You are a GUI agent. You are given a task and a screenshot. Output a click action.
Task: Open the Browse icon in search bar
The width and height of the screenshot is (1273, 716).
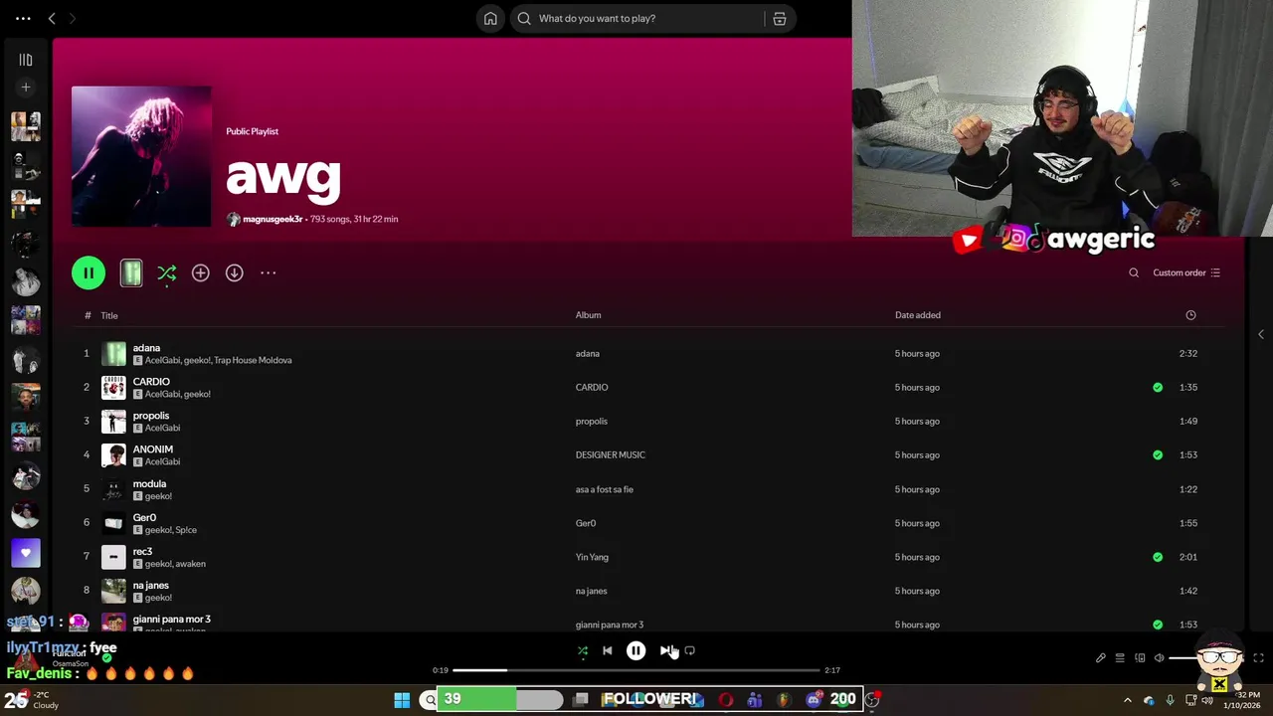click(x=780, y=18)
